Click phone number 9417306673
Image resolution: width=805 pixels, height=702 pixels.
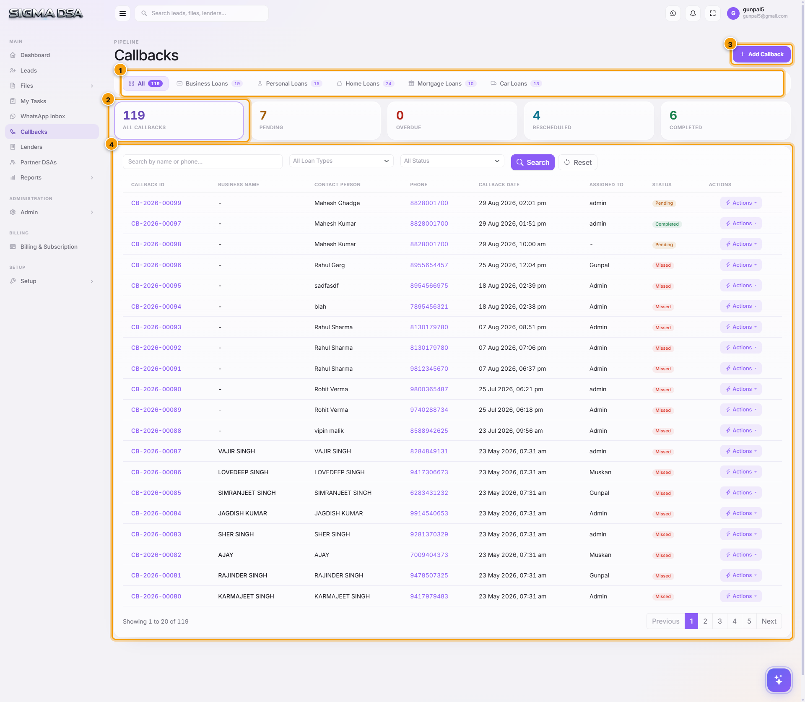pos(429,472)
